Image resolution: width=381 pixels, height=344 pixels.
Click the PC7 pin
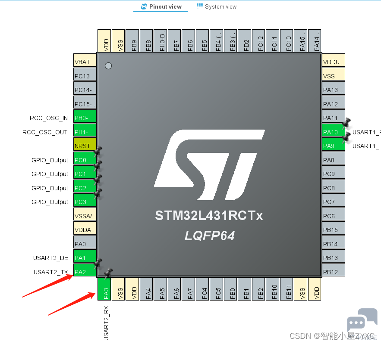(334, 200)
